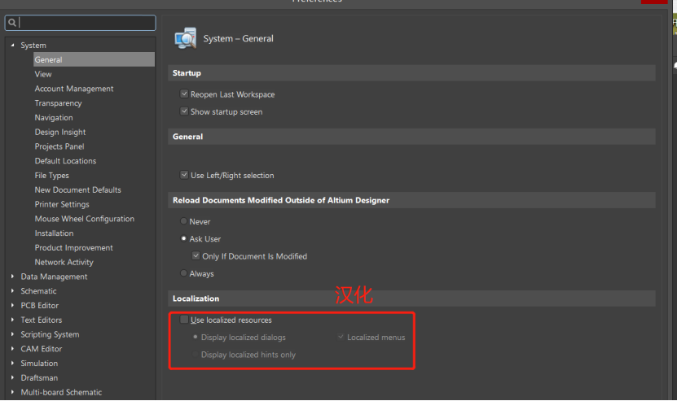Select the Scripting System tree label
Screen dimensions: 677x401
point(50,334)
